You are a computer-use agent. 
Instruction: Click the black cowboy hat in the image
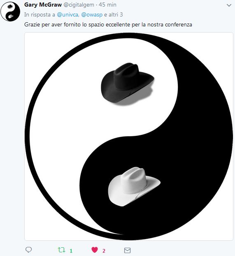[x=128, y=83]
